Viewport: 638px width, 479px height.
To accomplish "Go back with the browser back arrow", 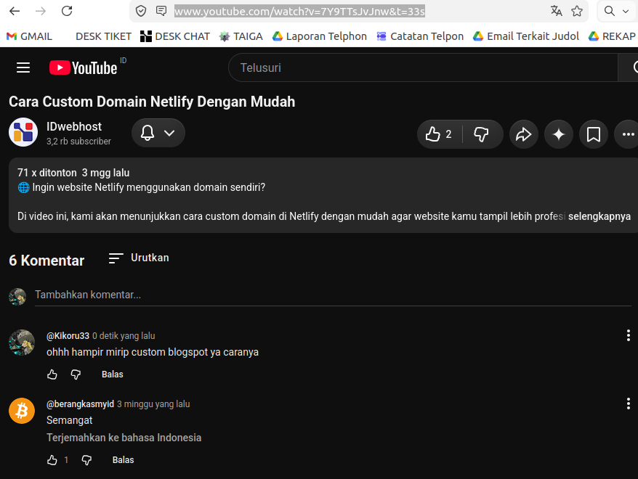I will click(15, 11).
